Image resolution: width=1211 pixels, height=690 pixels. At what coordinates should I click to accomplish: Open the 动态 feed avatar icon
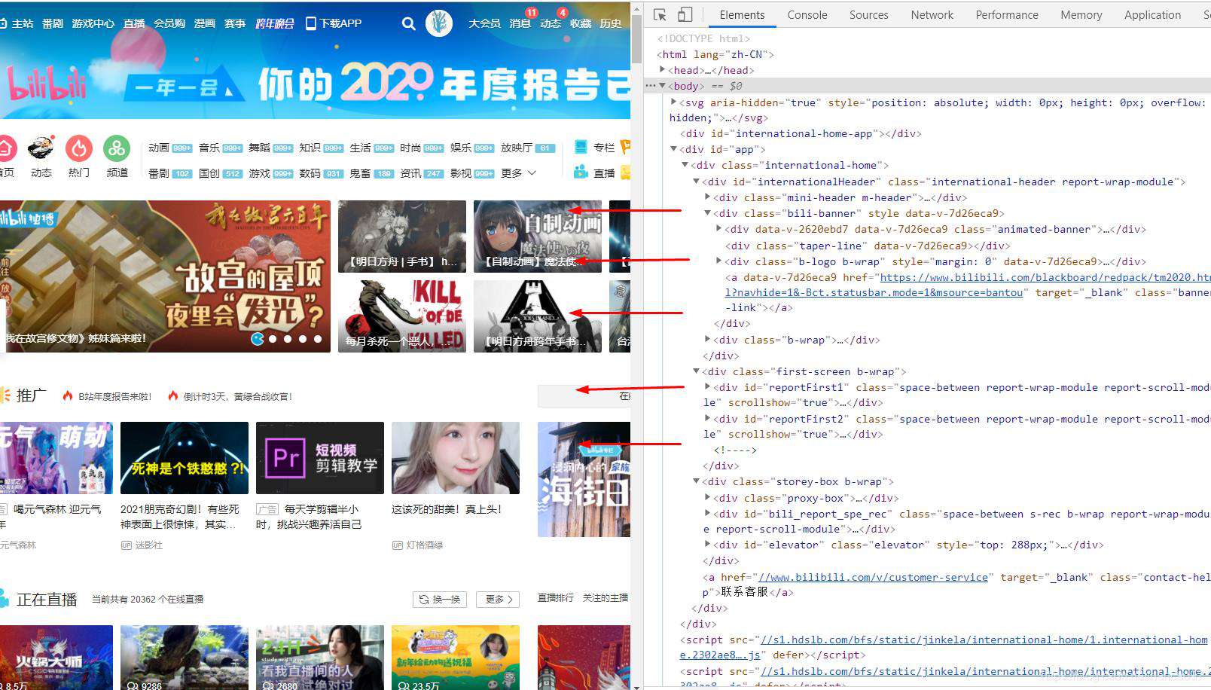point(41,148)
